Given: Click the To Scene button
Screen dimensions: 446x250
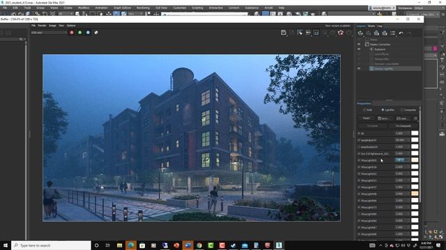Looking at the screenshot, I should click(372, 126).
